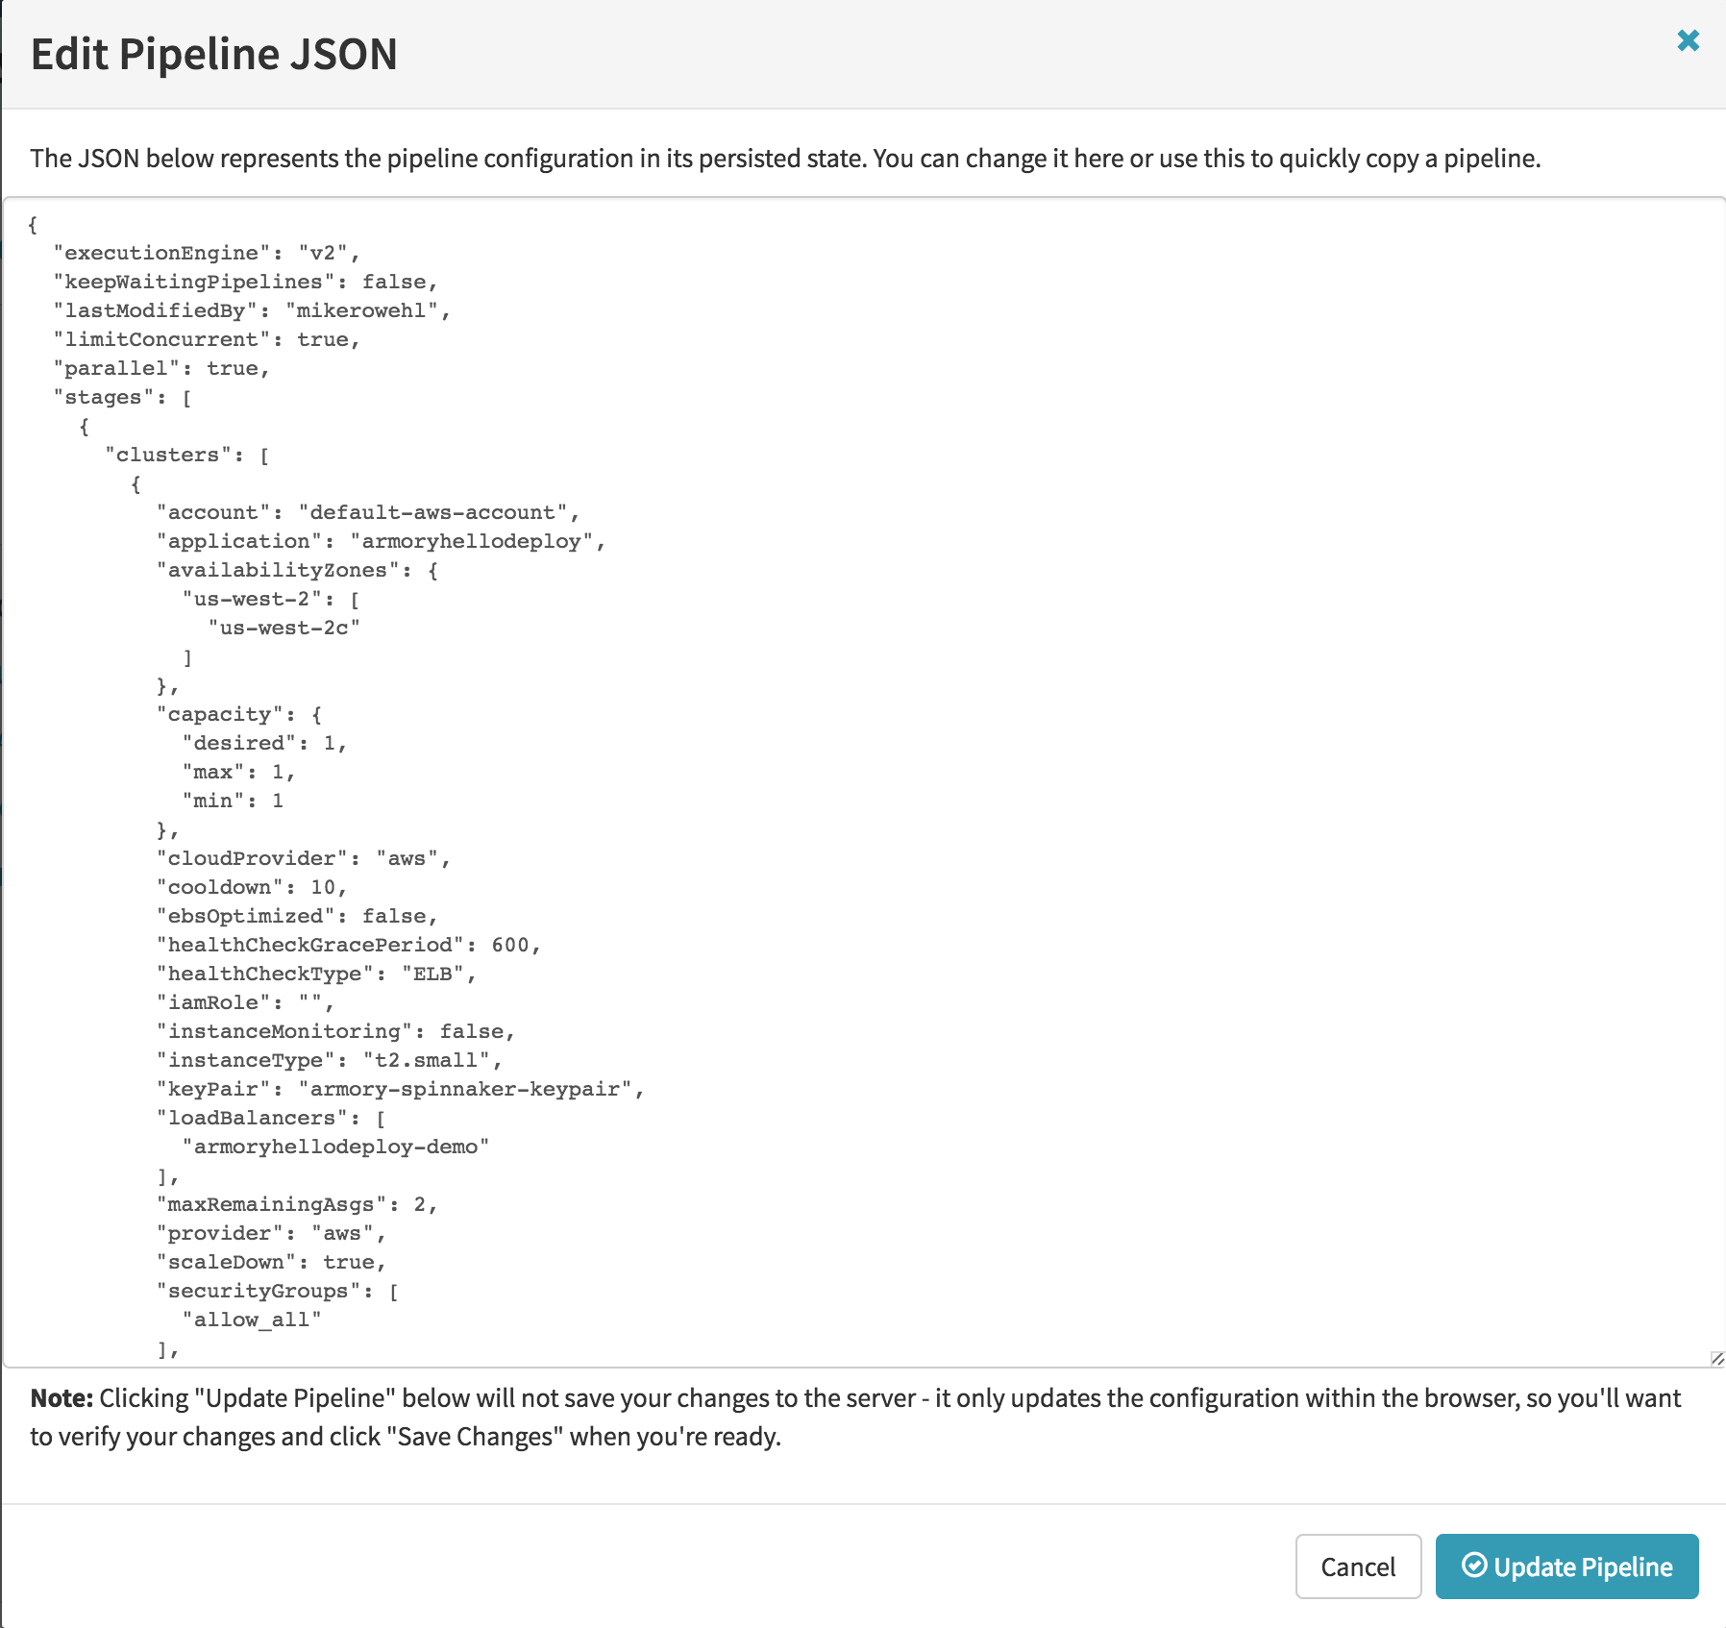Click the false value of keepWaitingPipelines
The width and height of the screenshot is (1726, 1628).
(394, 282)
